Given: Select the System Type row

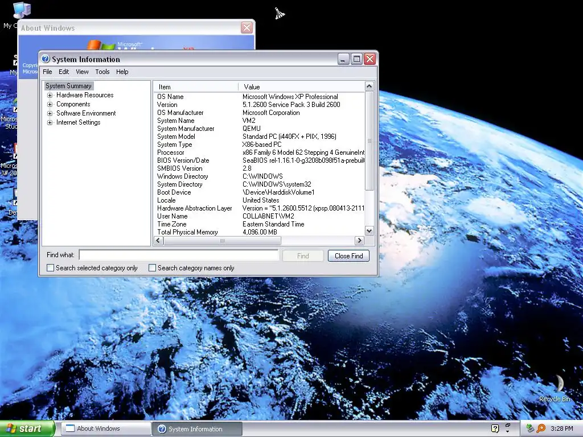Looking at the screenshot, I should pos(259,145).
